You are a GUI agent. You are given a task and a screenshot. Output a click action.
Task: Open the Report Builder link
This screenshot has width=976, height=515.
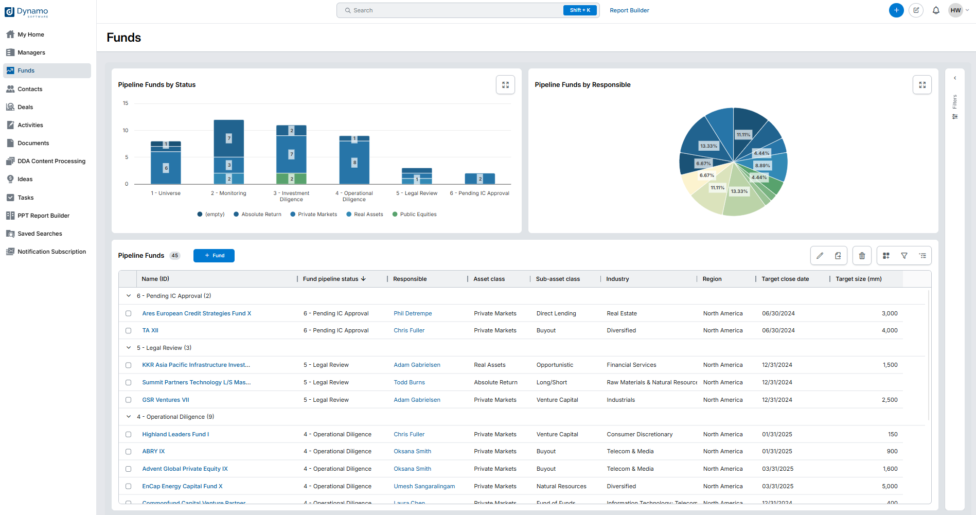629,10
